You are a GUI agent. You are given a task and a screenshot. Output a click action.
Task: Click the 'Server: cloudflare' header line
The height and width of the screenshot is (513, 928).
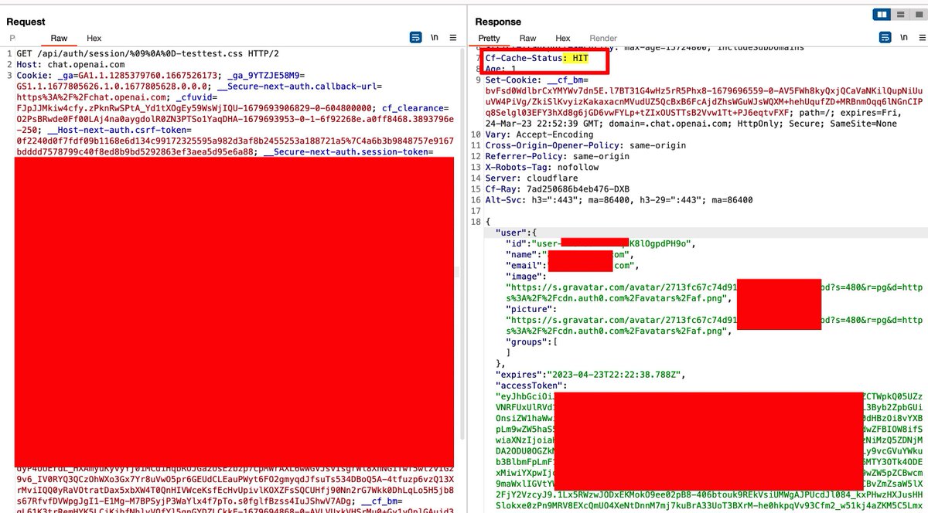[x=533, y=178]
